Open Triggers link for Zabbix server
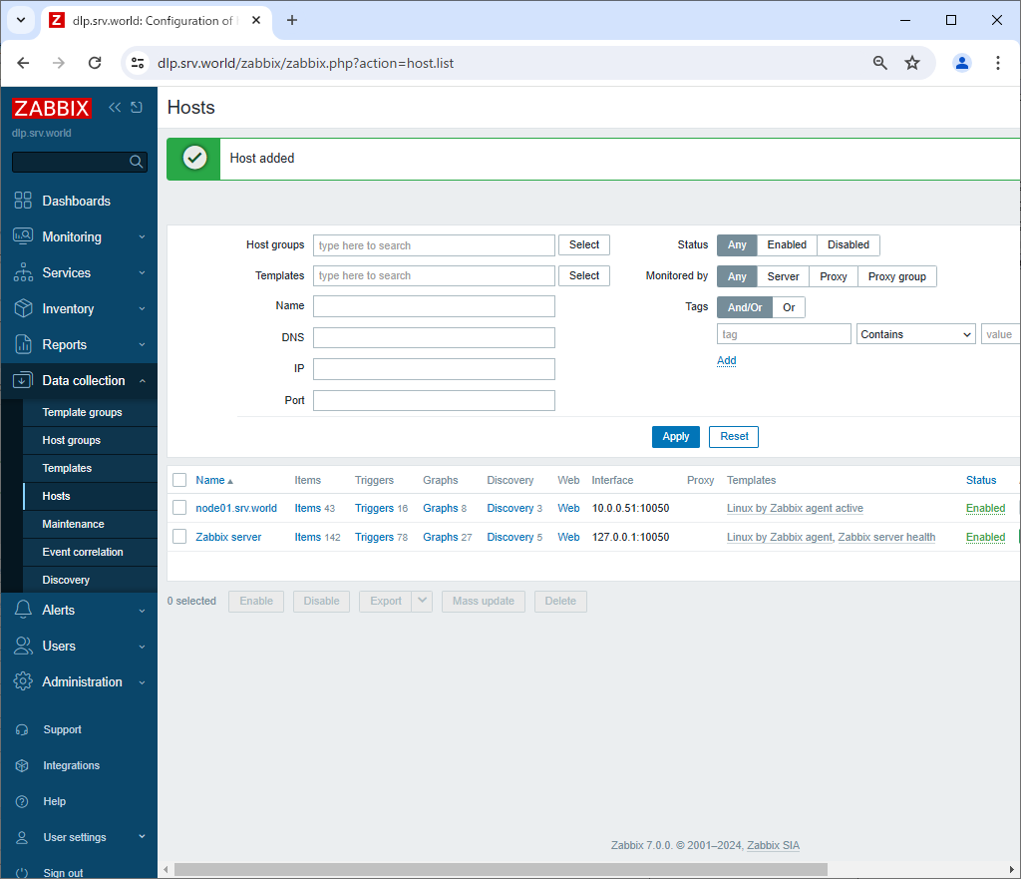 375,537
